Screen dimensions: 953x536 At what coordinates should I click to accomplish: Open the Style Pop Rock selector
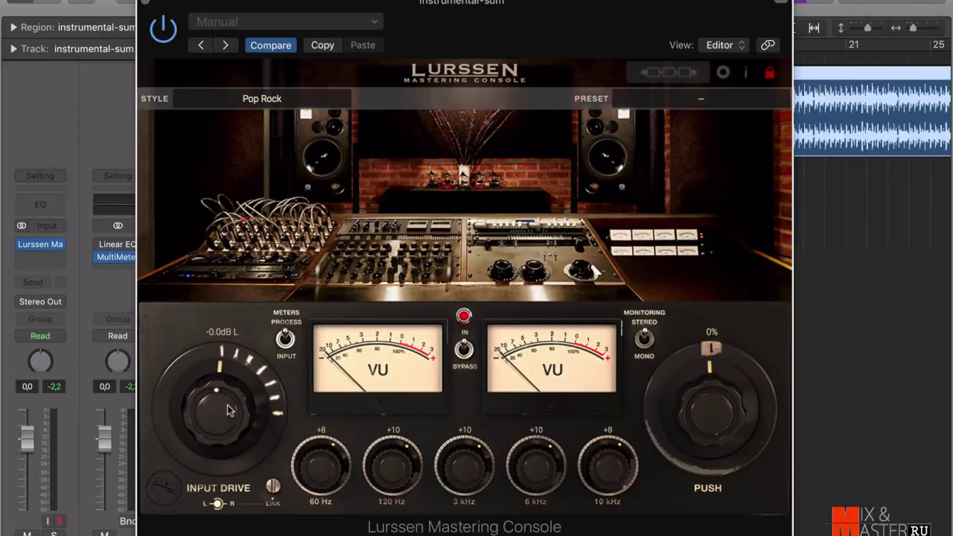point(262,98)
